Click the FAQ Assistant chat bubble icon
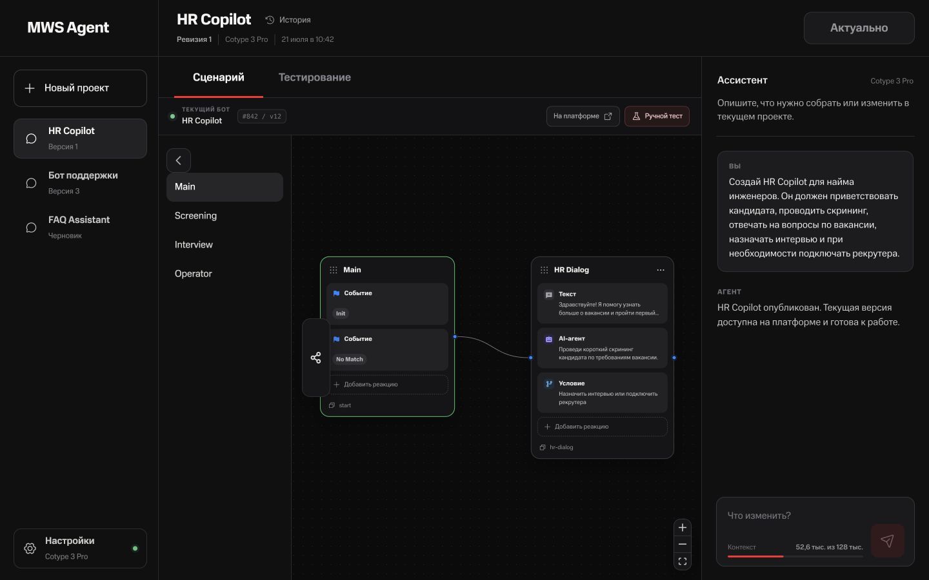The image size is (929, 580). (x=31, y=227)
